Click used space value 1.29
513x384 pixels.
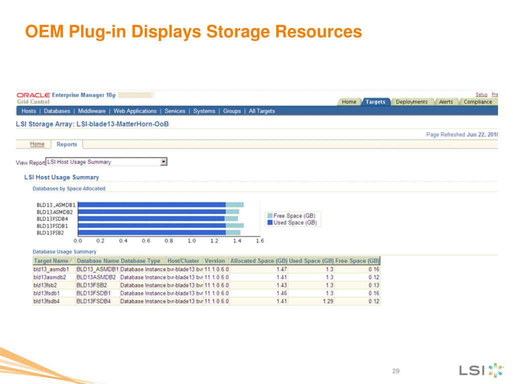(x=328, y=301)
